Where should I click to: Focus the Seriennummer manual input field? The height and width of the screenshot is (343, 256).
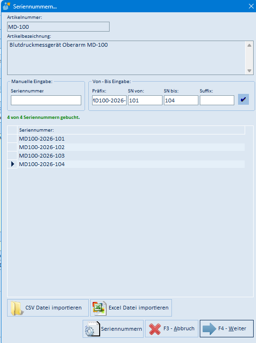click(46, 100)
